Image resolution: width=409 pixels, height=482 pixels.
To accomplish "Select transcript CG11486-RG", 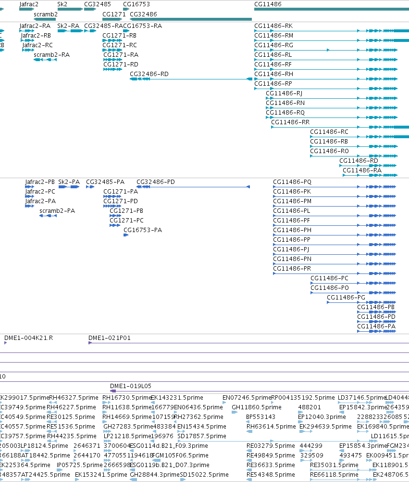I will [x=326, y=50].
